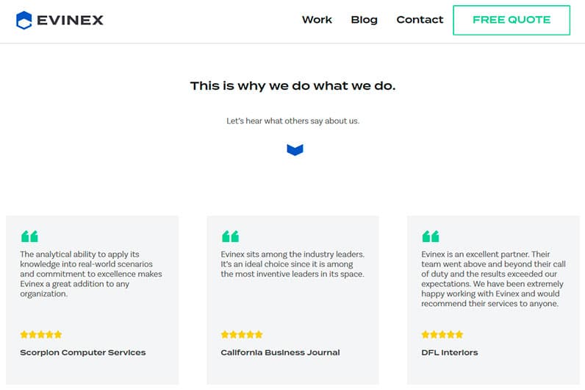Open the Blog menu item
Screen dimensions: 585x390
point(364,20)
